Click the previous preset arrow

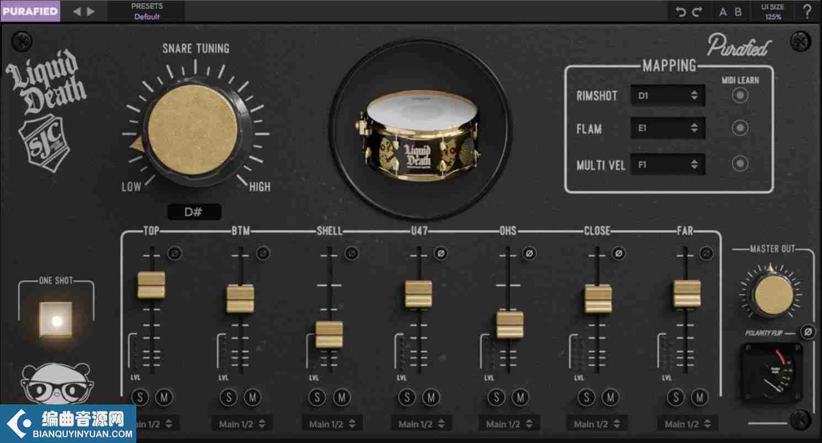[77, 12]
